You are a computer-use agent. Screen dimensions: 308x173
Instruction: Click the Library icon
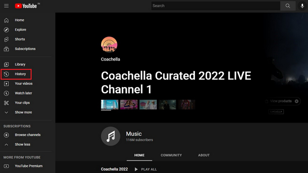(x=6, y=64)
